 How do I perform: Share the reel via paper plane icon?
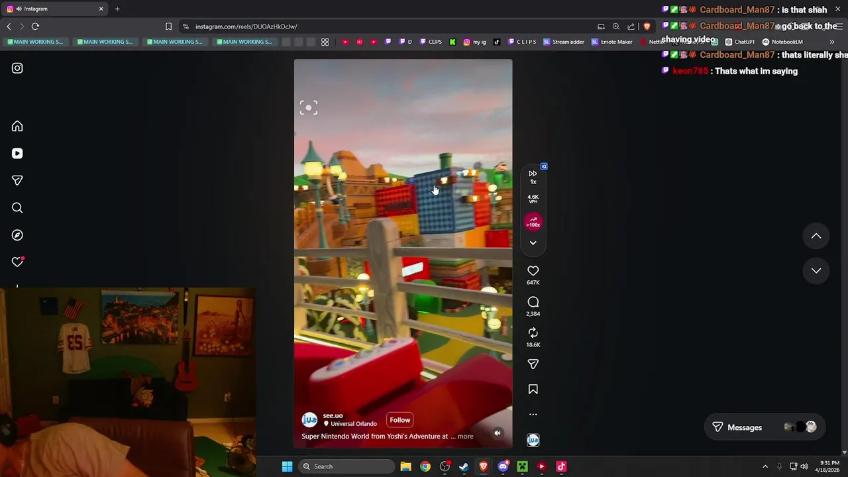533,364
